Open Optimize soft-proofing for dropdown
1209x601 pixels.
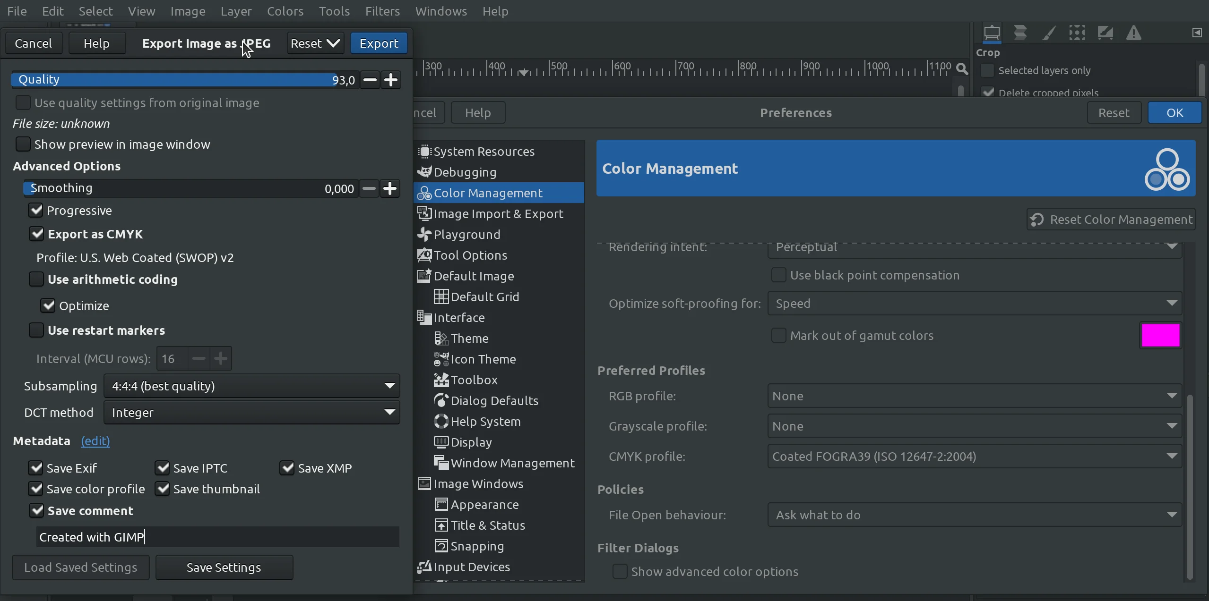tap(975, 304)
